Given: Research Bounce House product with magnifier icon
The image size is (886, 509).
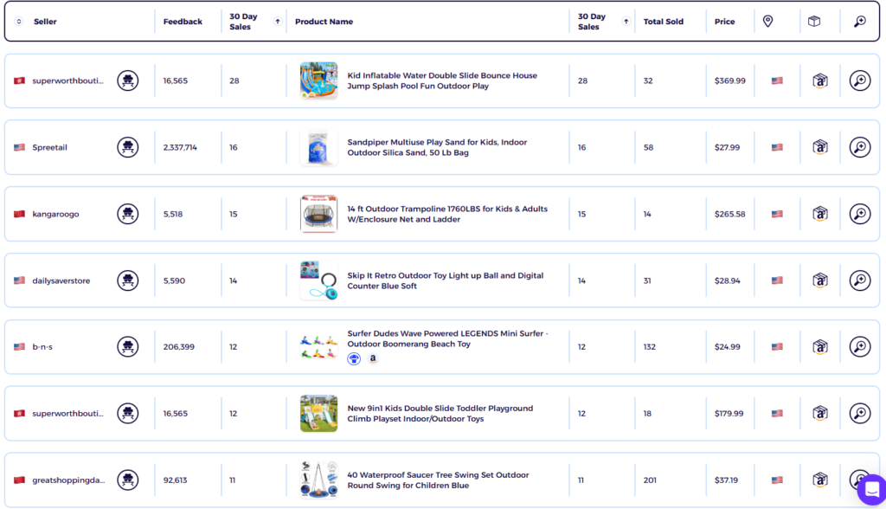Looking at the screenshot, I should click(860, 81).
